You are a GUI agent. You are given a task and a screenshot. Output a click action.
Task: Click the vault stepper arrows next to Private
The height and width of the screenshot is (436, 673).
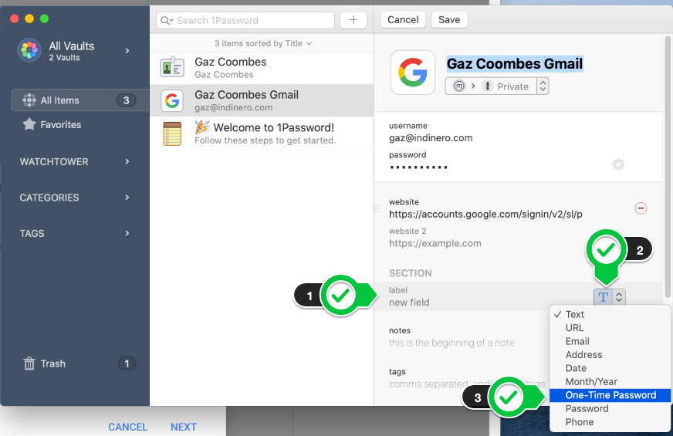point(543,86)
